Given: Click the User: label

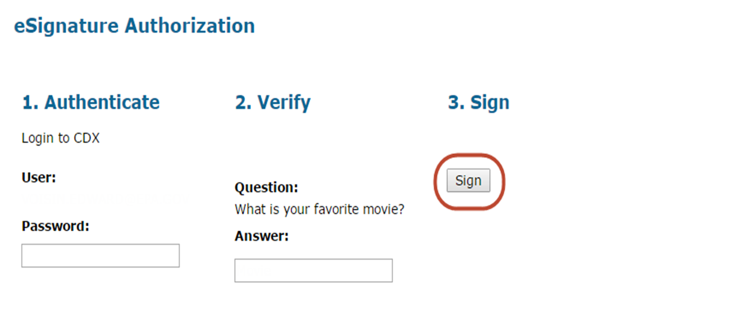Looking at the screenshot, I should pyautogui.click(x=39, y=178).
